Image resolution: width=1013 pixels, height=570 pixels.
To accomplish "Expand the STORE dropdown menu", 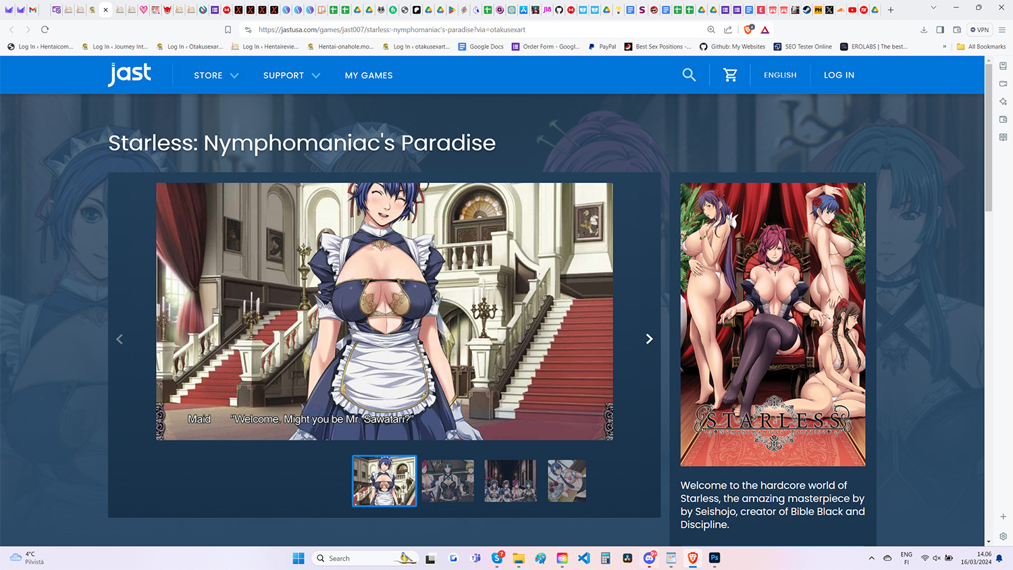I will click(x=216, y=76).
